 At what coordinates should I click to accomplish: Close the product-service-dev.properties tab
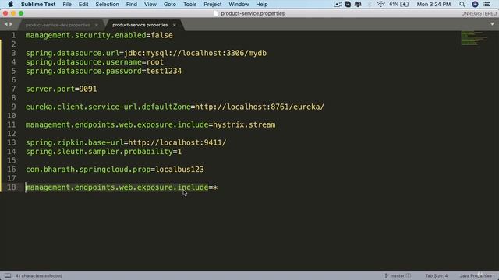click(97, 25)
